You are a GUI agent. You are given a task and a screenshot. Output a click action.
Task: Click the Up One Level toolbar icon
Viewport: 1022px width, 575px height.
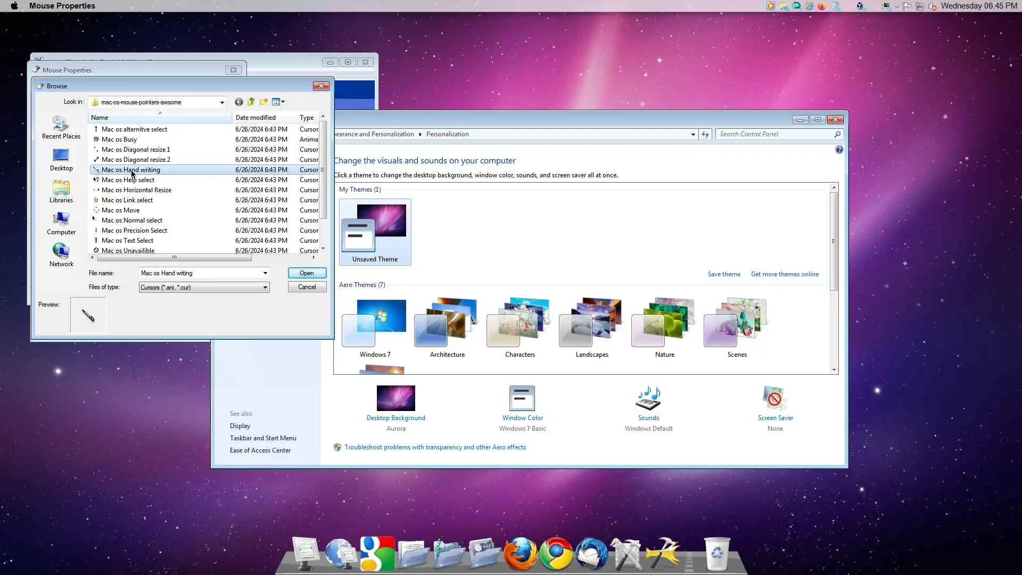tap(251, 102)
